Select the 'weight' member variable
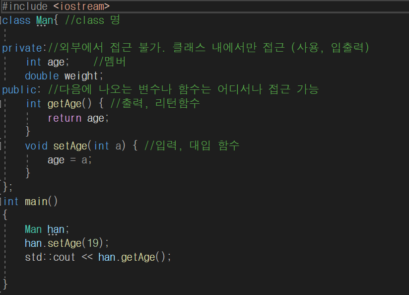The image size is (409, 295). [x=81, y=76]
